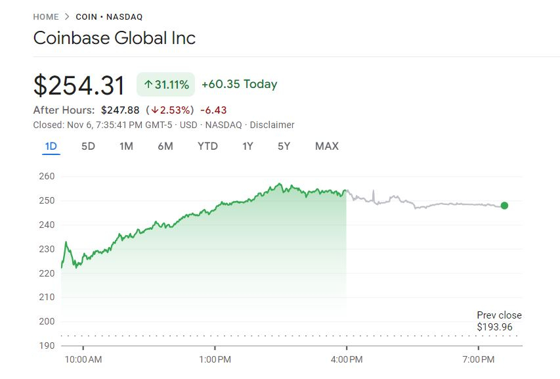Click the breadcrumb chevron arrow after HOME
The height and width of the screenshot is (379, 560).
coord(67,16)
